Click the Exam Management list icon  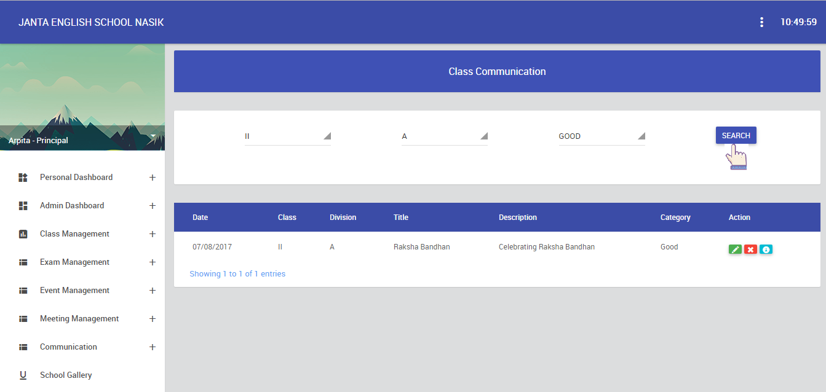pyautogui.click(x=23, y=262)
